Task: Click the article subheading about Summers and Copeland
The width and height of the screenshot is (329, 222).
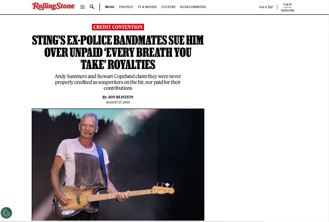Action: (118, 82)
